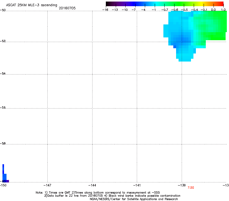Click the -13 color scale label
229x201 pixels.
pos(115,10)
